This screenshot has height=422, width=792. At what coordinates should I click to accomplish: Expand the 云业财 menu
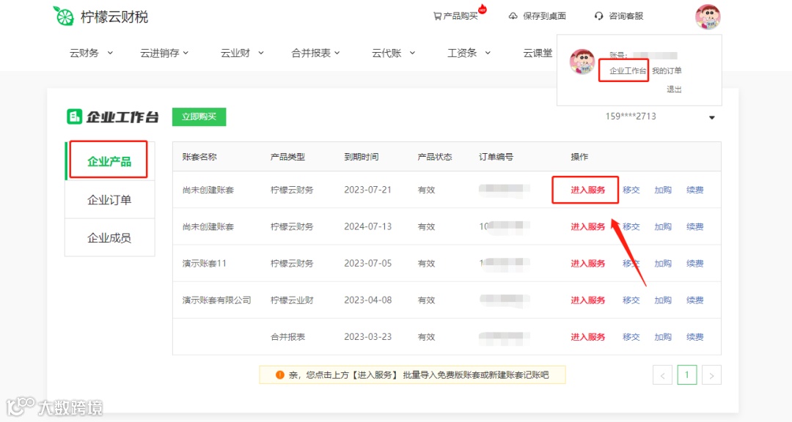pyautogui.click(x=242, y=53)
